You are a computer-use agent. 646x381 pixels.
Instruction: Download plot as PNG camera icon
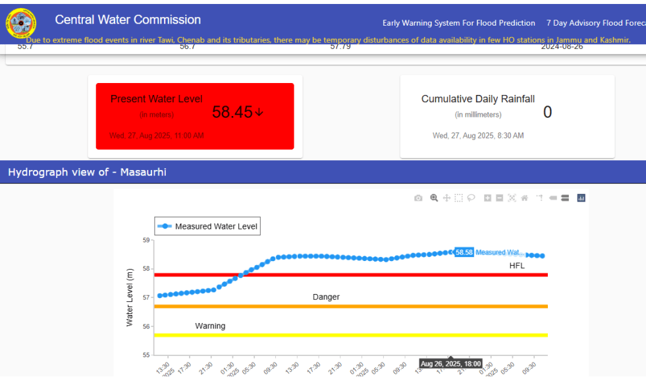[x=418, y=198]
